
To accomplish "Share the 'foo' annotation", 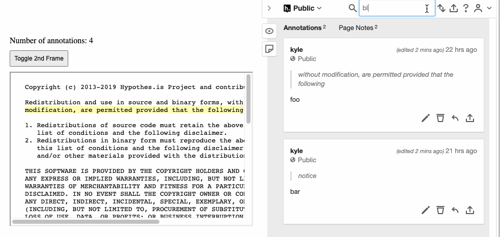I will click(x=470, y=118).
